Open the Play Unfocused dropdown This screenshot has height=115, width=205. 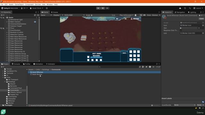coord(126,15)
